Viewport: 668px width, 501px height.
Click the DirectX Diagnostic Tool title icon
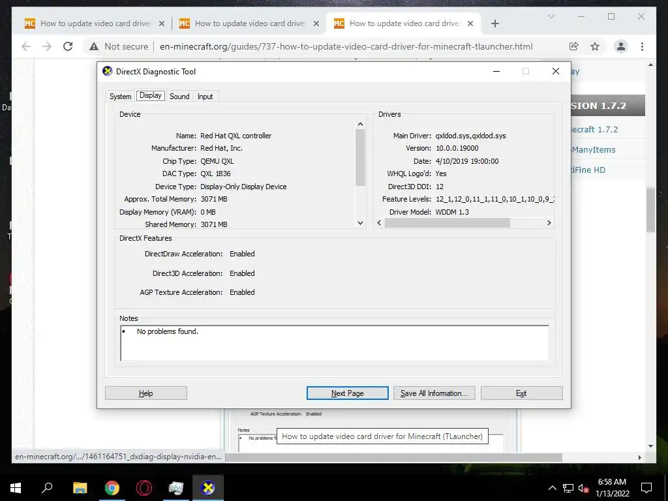pos(108,71)
